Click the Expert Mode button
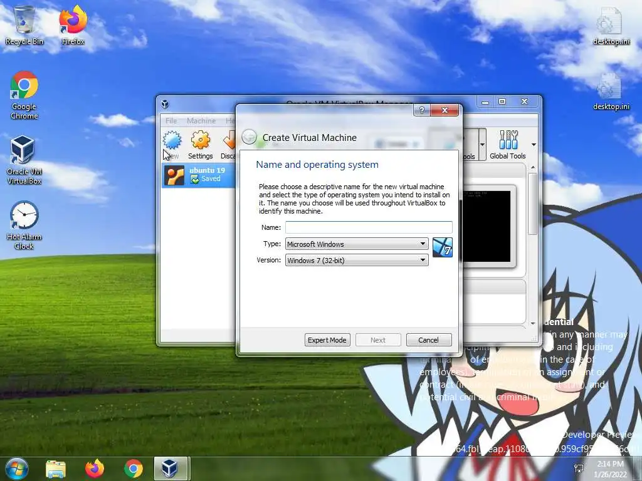The width and height of the screenshot is (642, 481). (327, 340)
